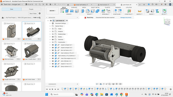This screenshot has width=173, height=97.
Task: Open Google Chrome from taskbar
Action: (x=121, y=94)
